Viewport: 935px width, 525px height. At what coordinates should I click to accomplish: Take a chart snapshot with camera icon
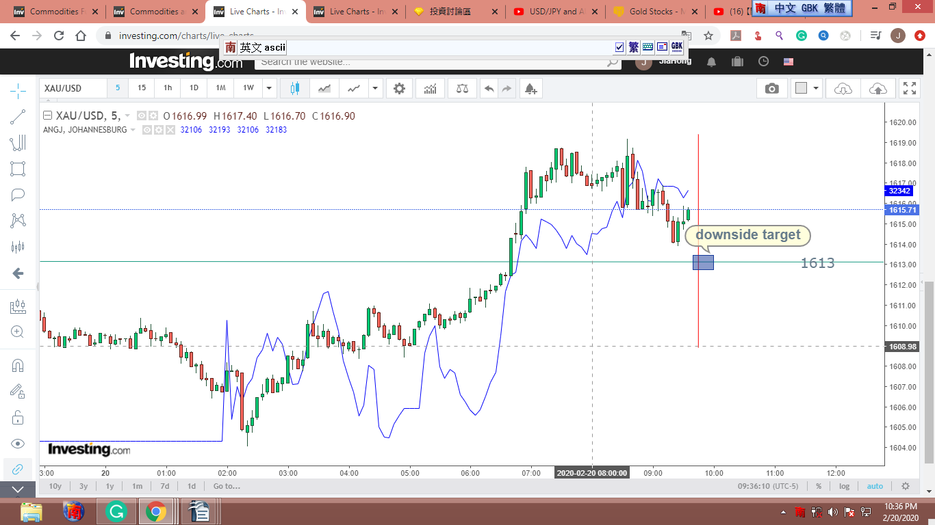pos(771,88)
